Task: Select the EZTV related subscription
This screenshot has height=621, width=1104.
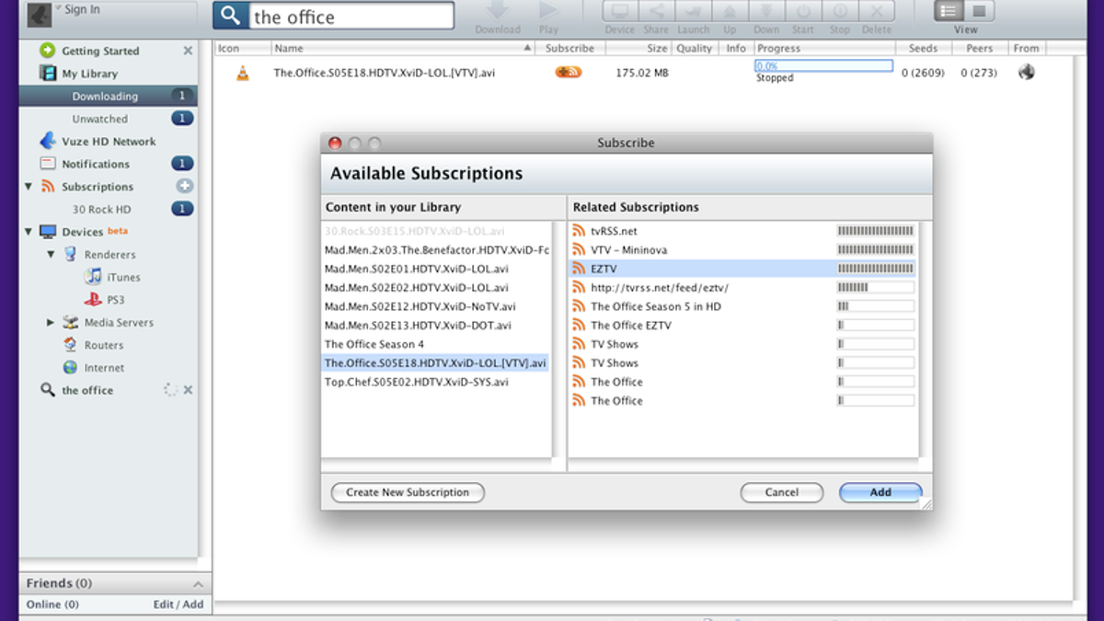Action: coord(743,269)
